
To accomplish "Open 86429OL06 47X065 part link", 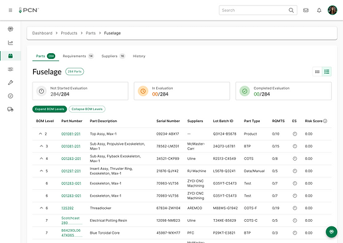I will coord(71,233).
